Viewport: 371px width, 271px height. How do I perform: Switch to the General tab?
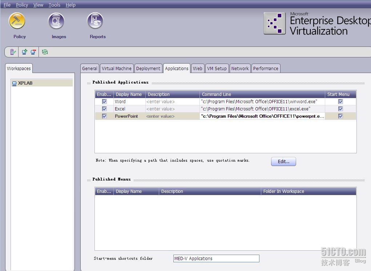point(90,69)
